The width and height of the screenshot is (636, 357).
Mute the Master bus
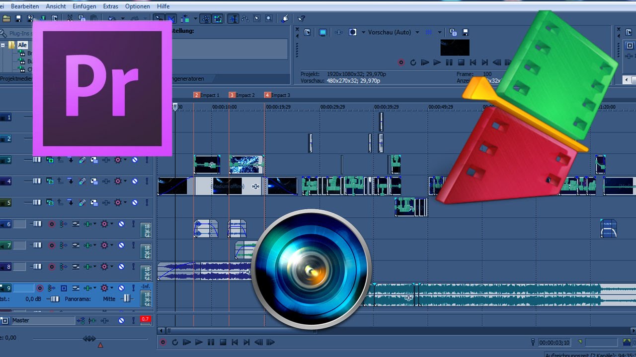[121, 321]
